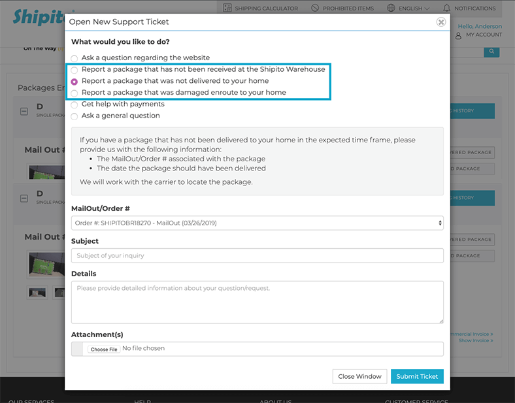Click the Prohibited Items icon
Screen dimensions: 515x403
click(x=315, y=8)
